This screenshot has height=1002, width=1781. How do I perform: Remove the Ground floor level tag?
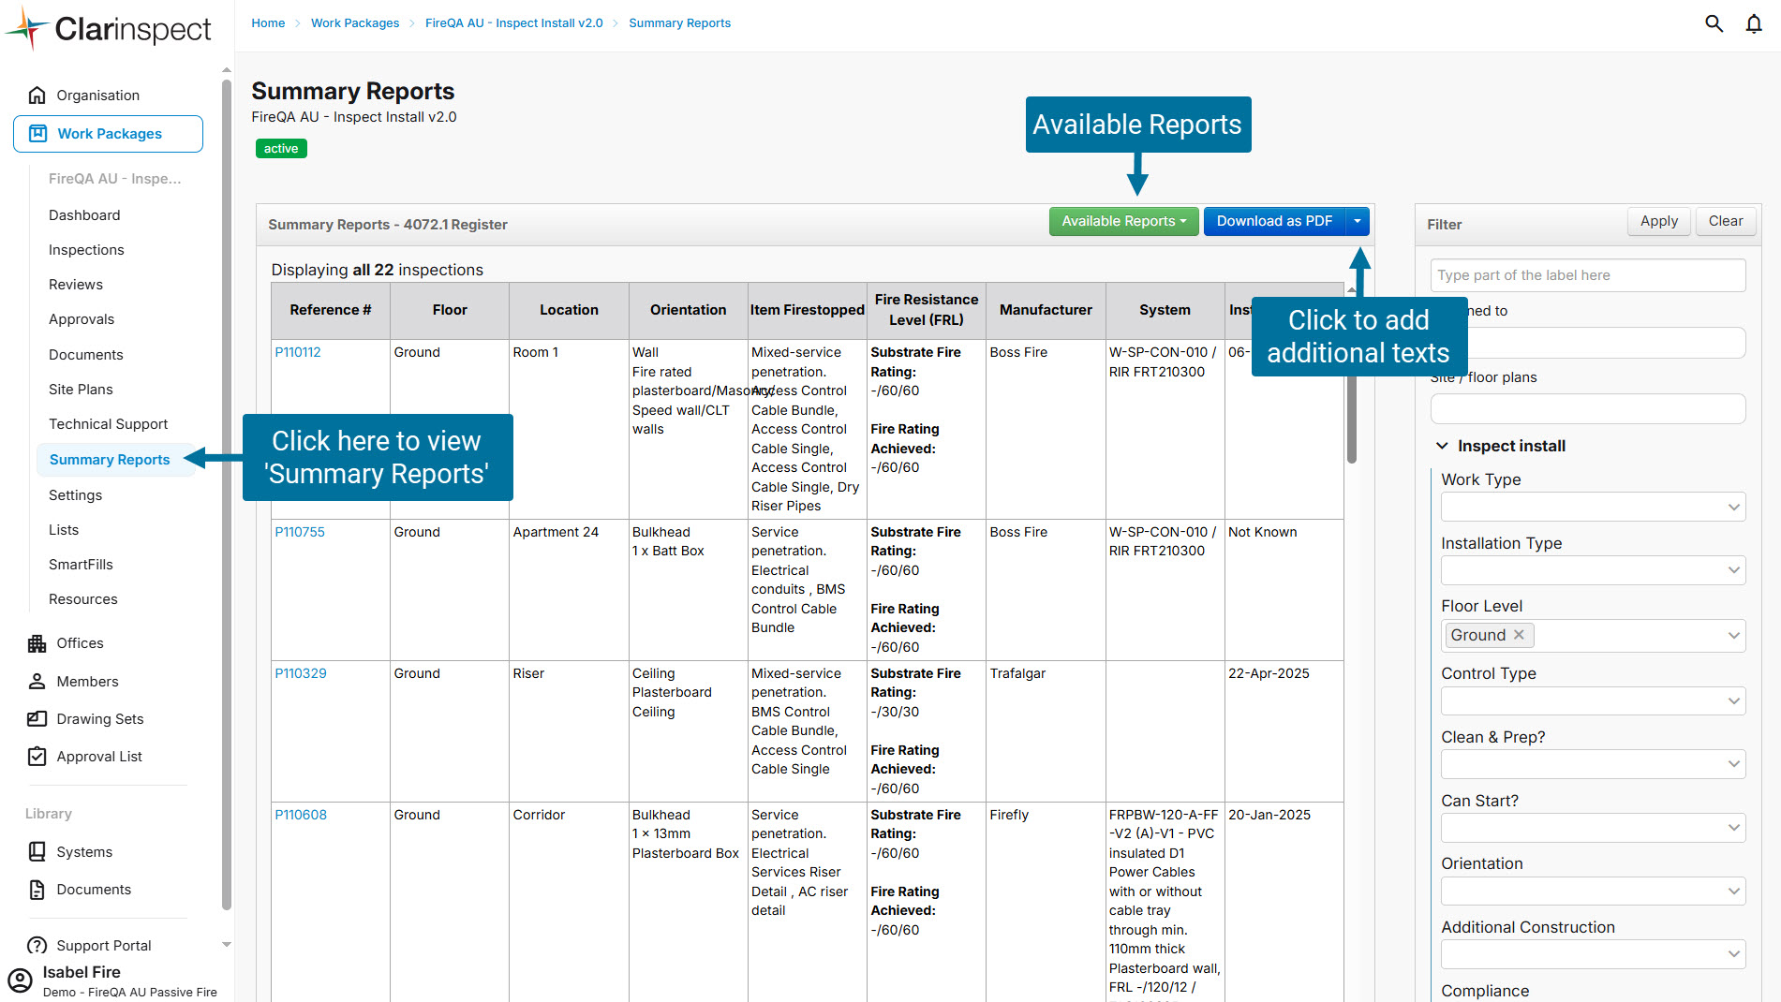tap(1519, 634)
